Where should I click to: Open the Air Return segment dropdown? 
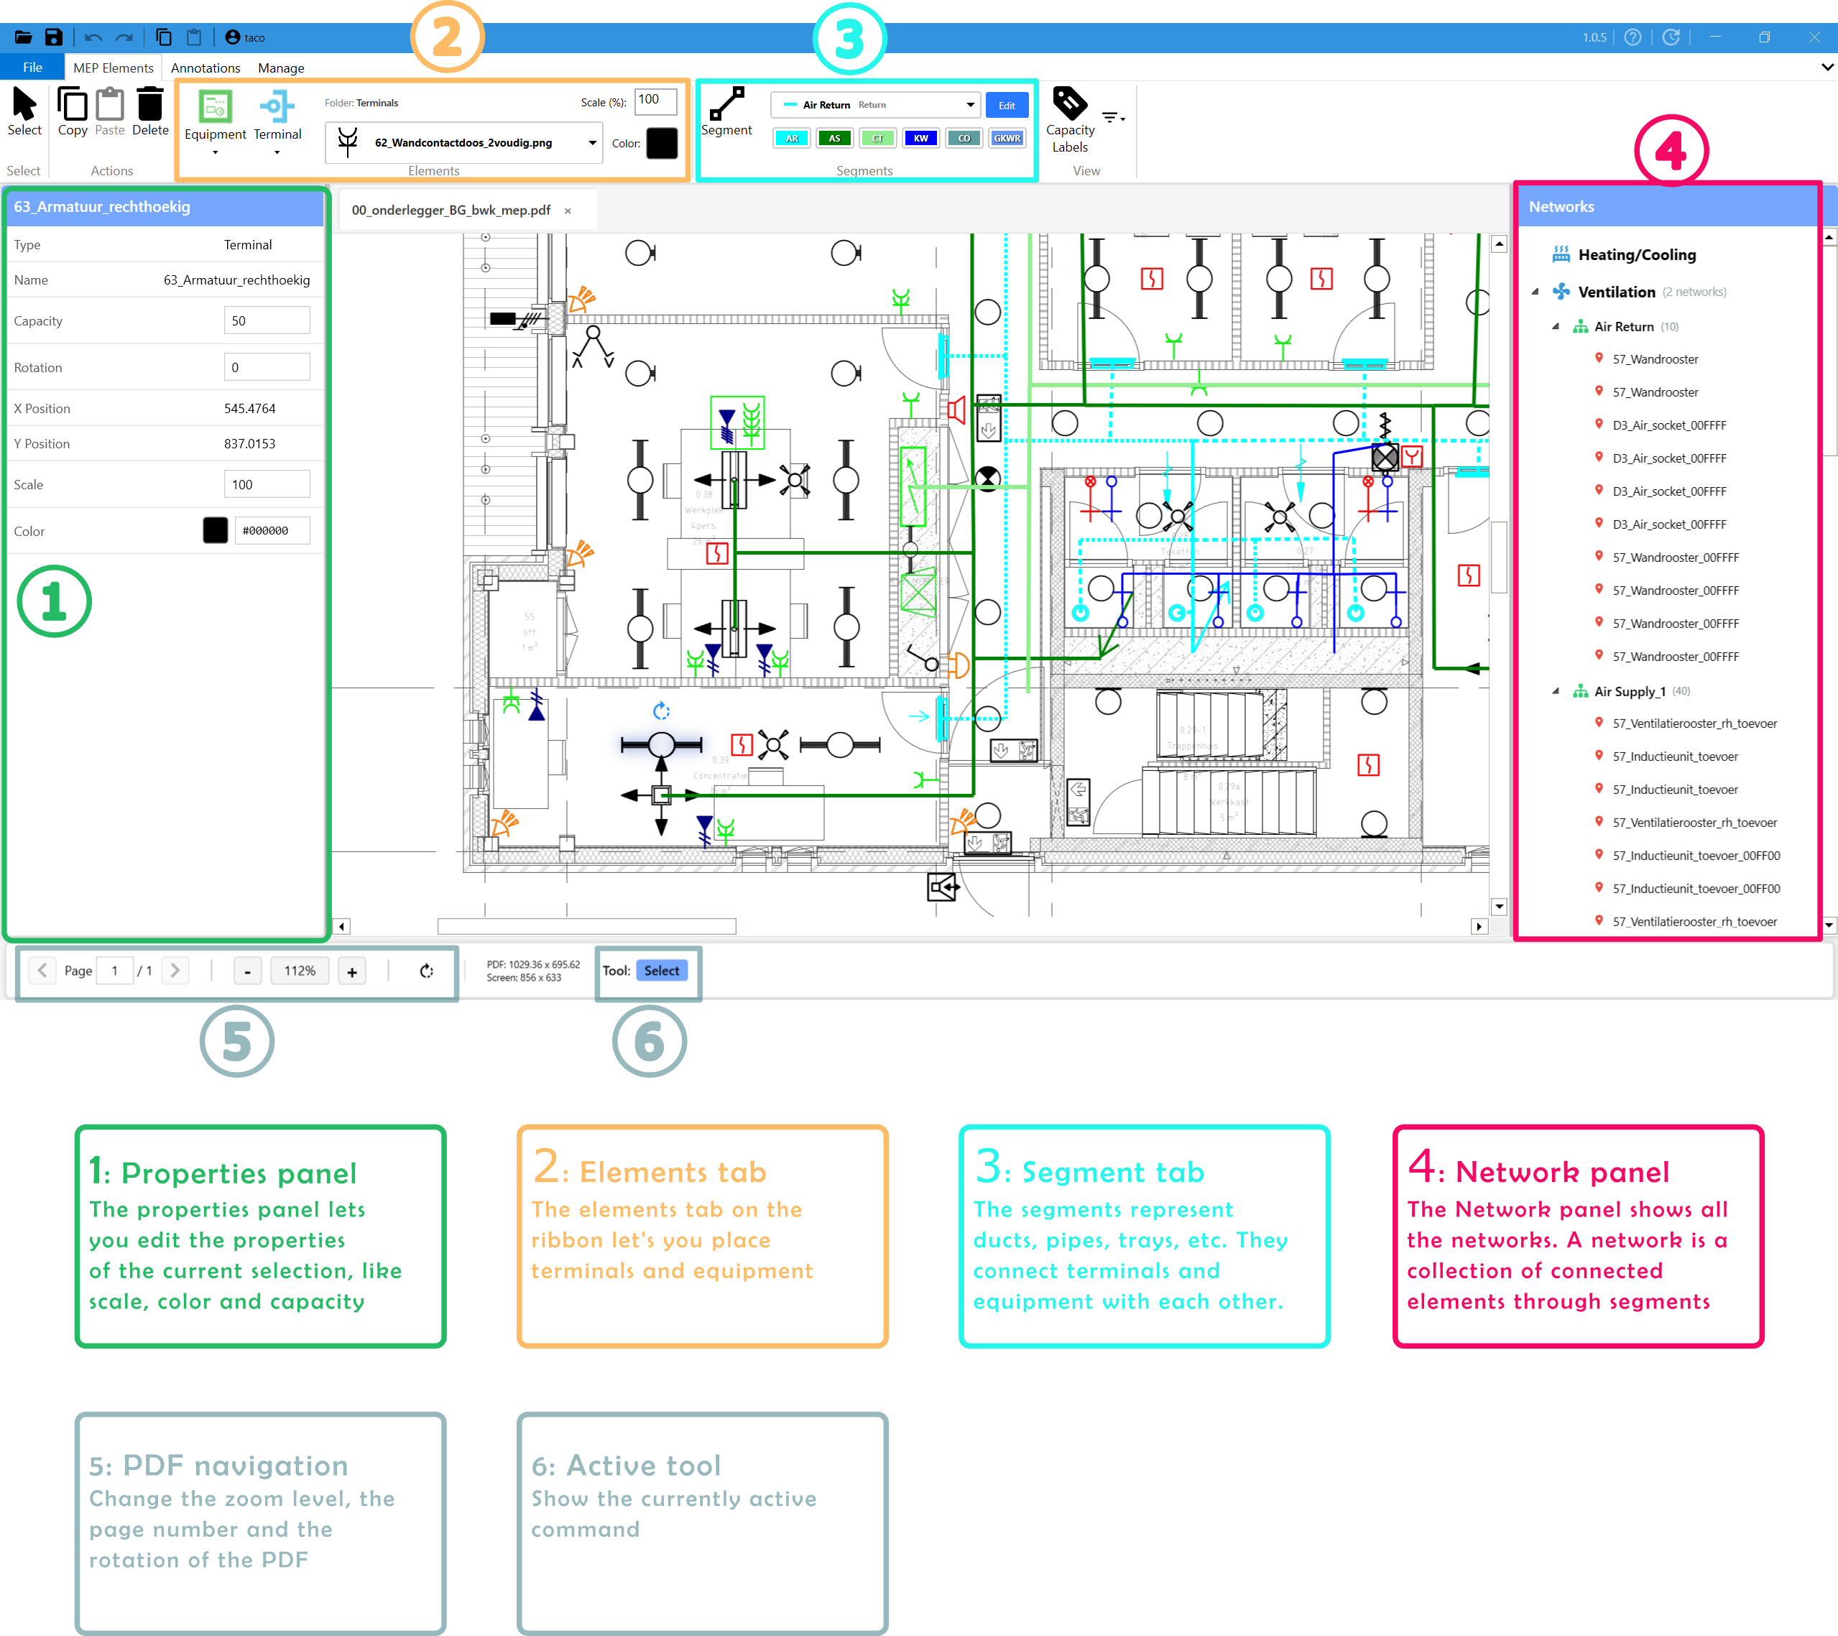click(x=970, y=104)
